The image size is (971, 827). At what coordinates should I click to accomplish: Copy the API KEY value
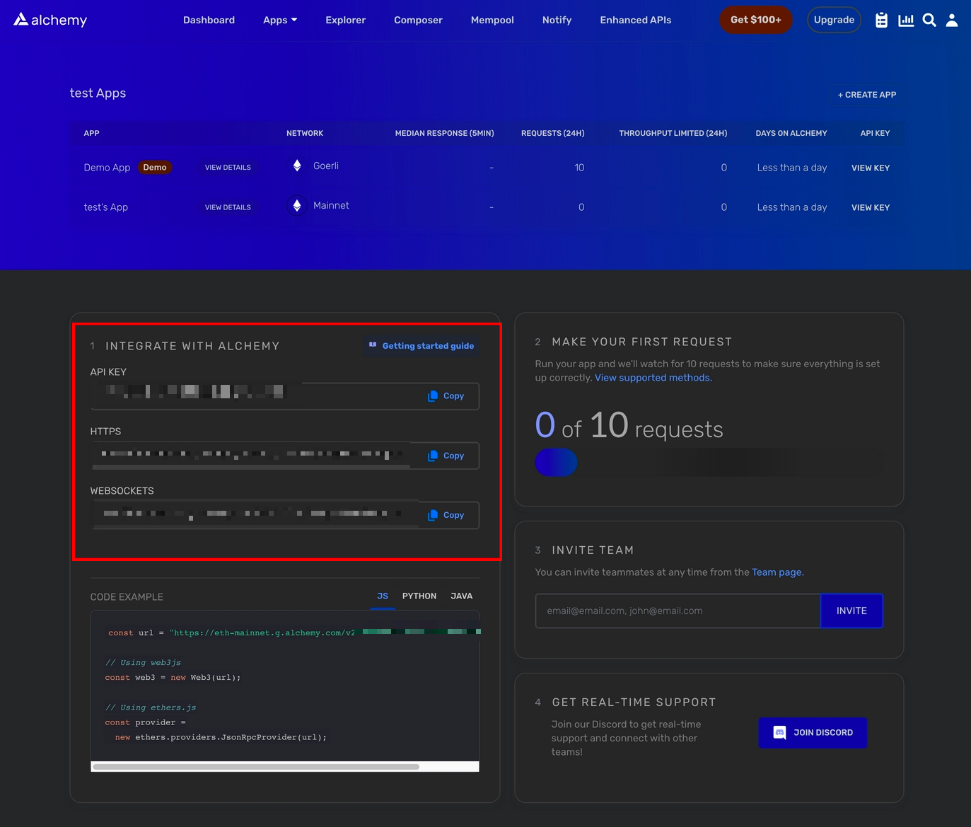[x=446, y=396]
